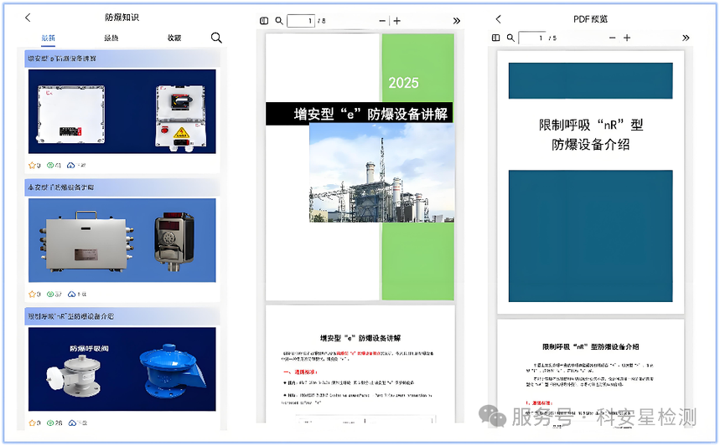The width and height of the screenshot is (720, 446).
Task: Click page number field in 5-page PDF viewer
Action: click(x=532, y=38)
